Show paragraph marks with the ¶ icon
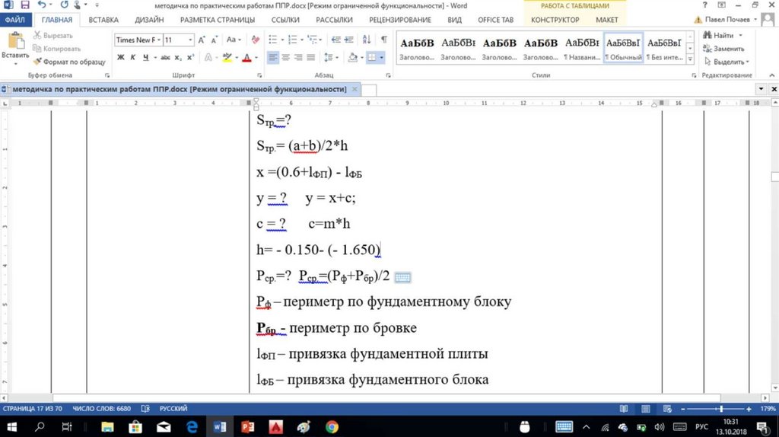 tap(384, 40)
